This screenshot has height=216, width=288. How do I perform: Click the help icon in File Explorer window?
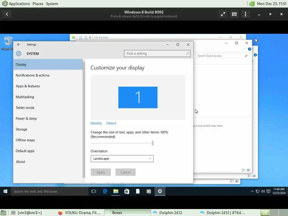(249, 49)
